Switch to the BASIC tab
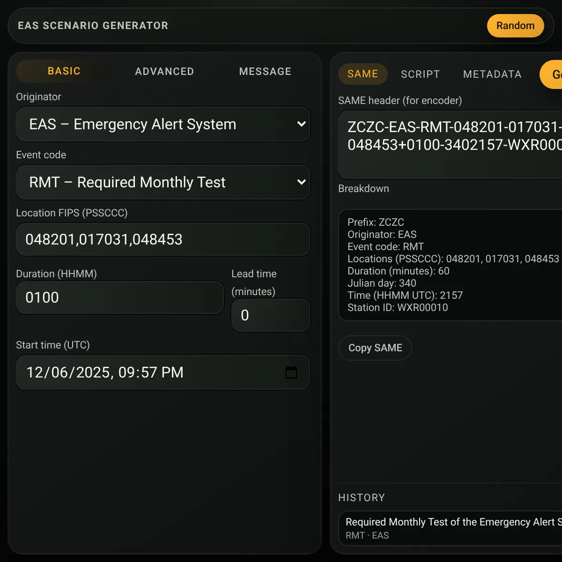The image size is (562, 562). tap(64, 71)
